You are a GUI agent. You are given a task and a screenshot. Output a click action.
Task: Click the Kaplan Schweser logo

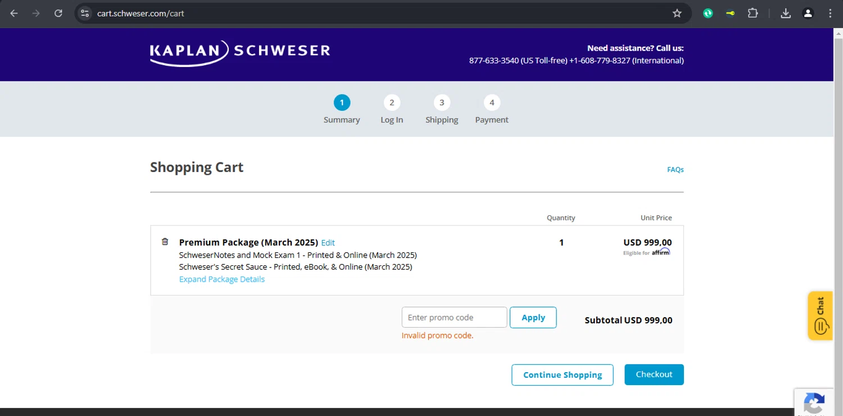tap(240, 52)
